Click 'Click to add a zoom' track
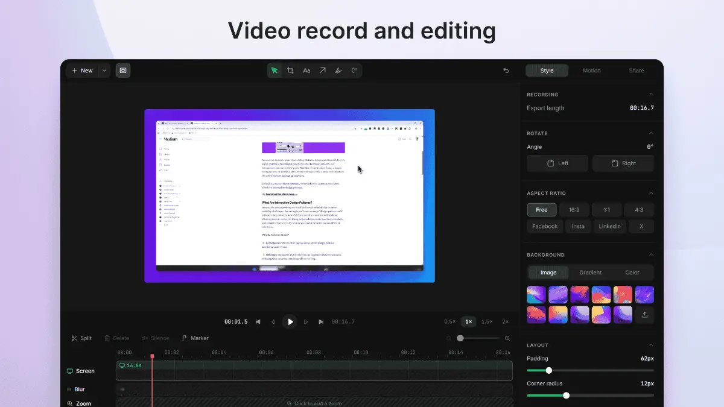The width and height of the screenshot is (724, 407). coord(314,403)
